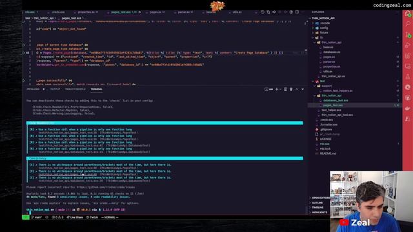Click the kill terminal trash icon
This screenshot has width=413, height=232.
coord(291,90)
